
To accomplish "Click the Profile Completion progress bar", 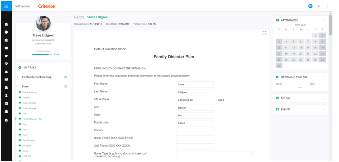I will coord(42,54).
